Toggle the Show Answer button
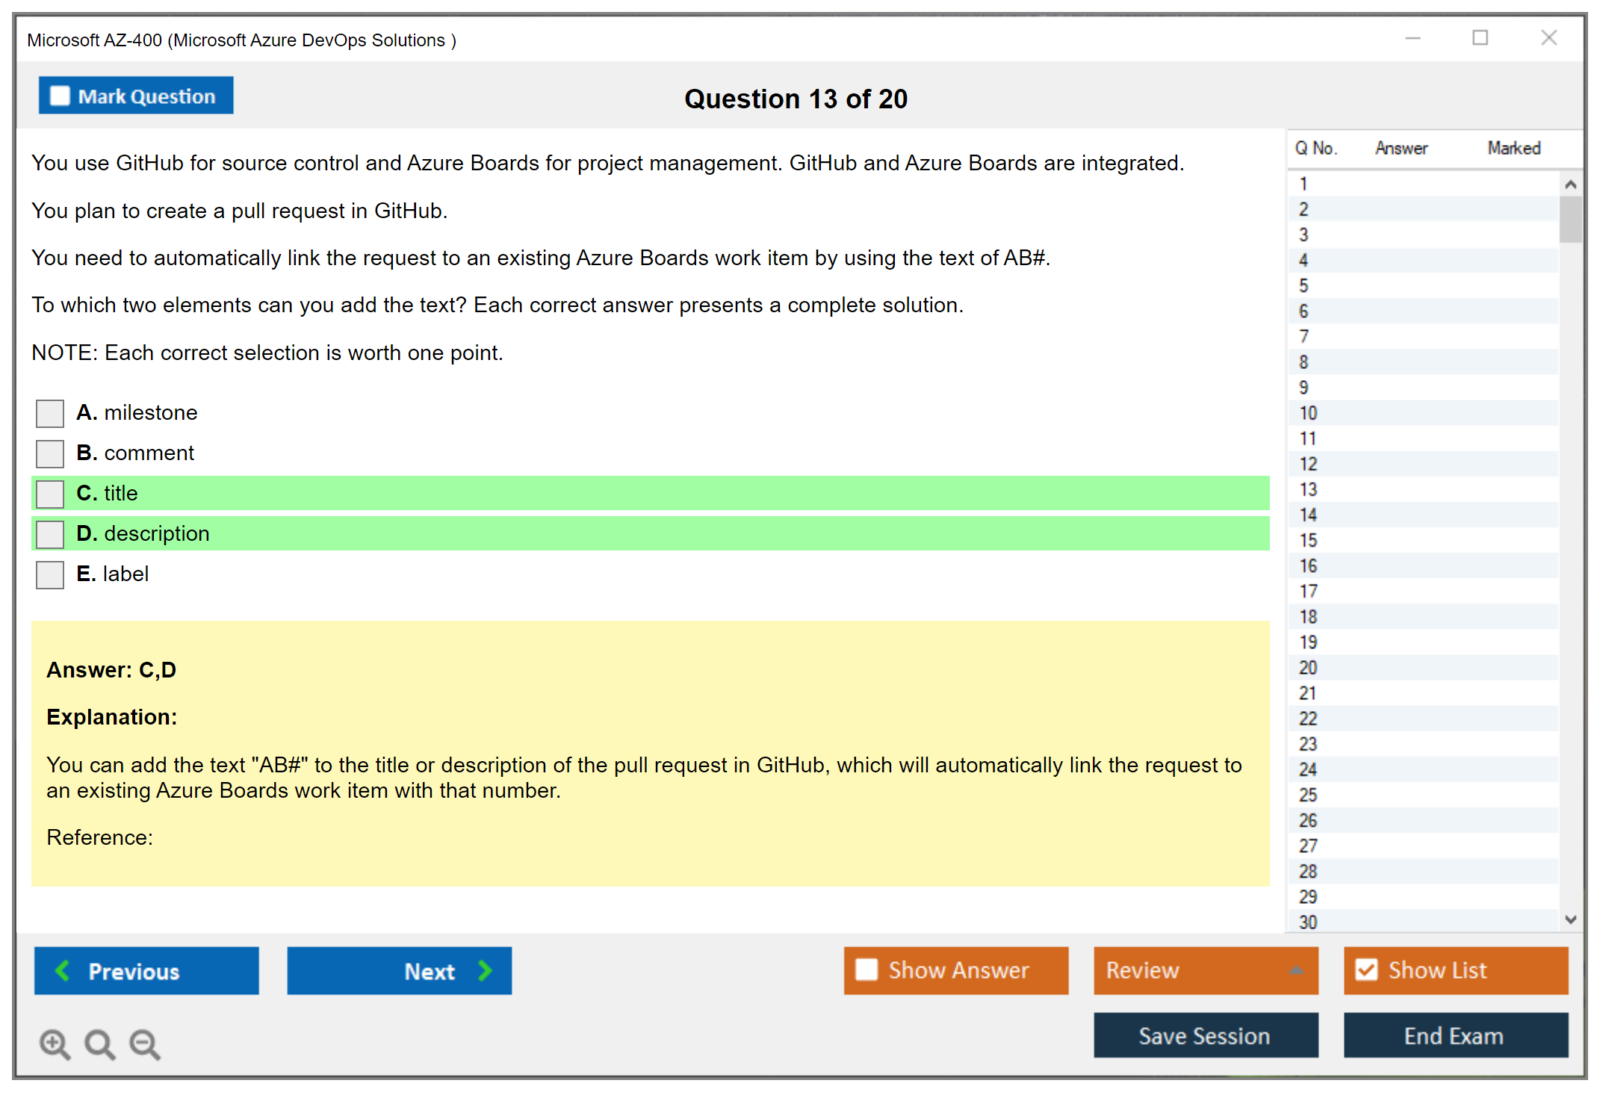The height and width of the screenshot is (1098, 1606). click(x=955, y=970)
